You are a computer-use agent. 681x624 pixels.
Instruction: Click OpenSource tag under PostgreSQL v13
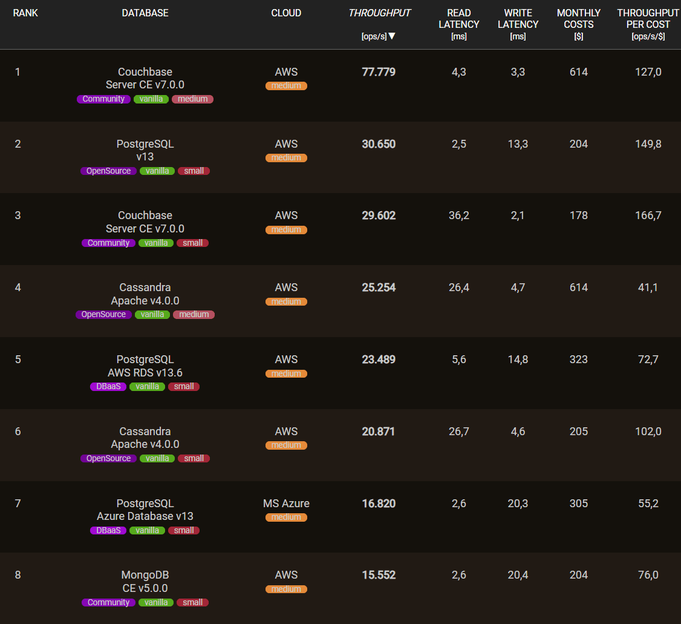point(108,171)
